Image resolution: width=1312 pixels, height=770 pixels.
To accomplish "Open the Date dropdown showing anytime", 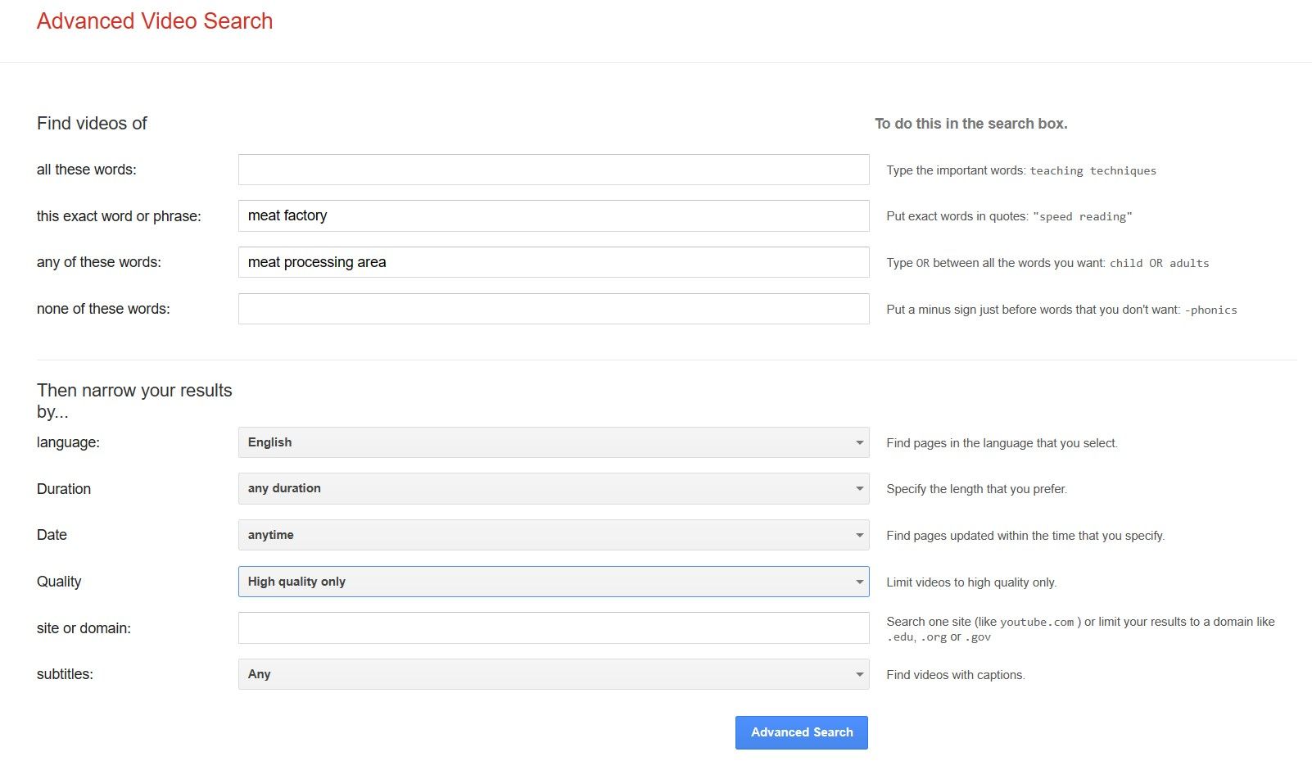I will click(553, 535).
